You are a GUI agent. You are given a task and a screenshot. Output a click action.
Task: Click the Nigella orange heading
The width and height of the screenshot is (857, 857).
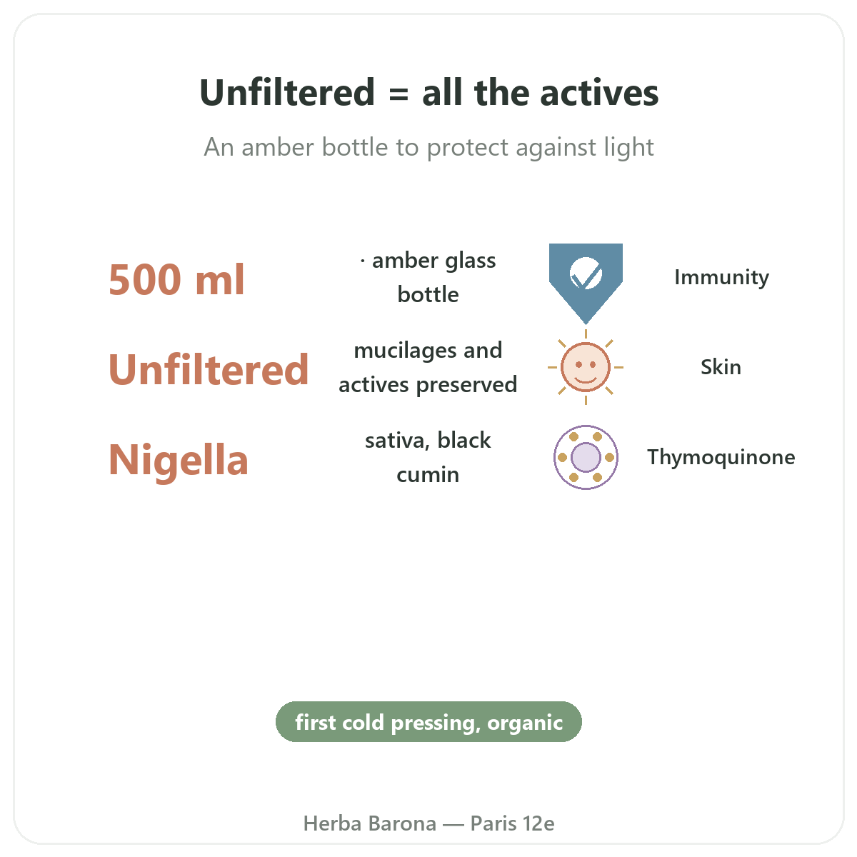(x=179, y=459)
